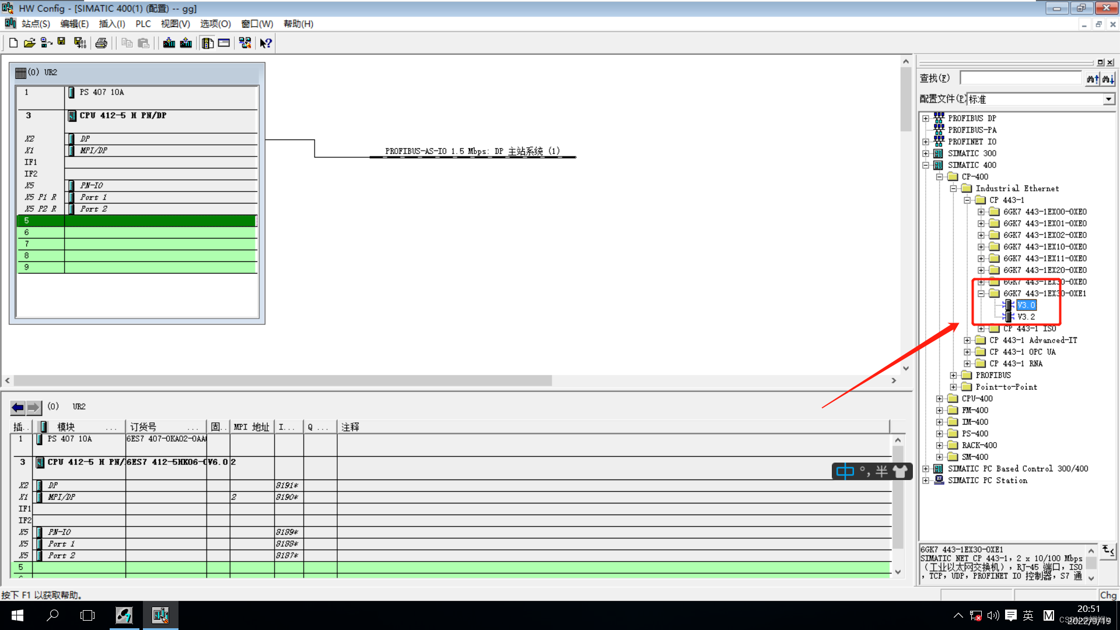Click the search downward button
The width and height of the screenshot is (1120, 630).
click(x=1107, y=78)
